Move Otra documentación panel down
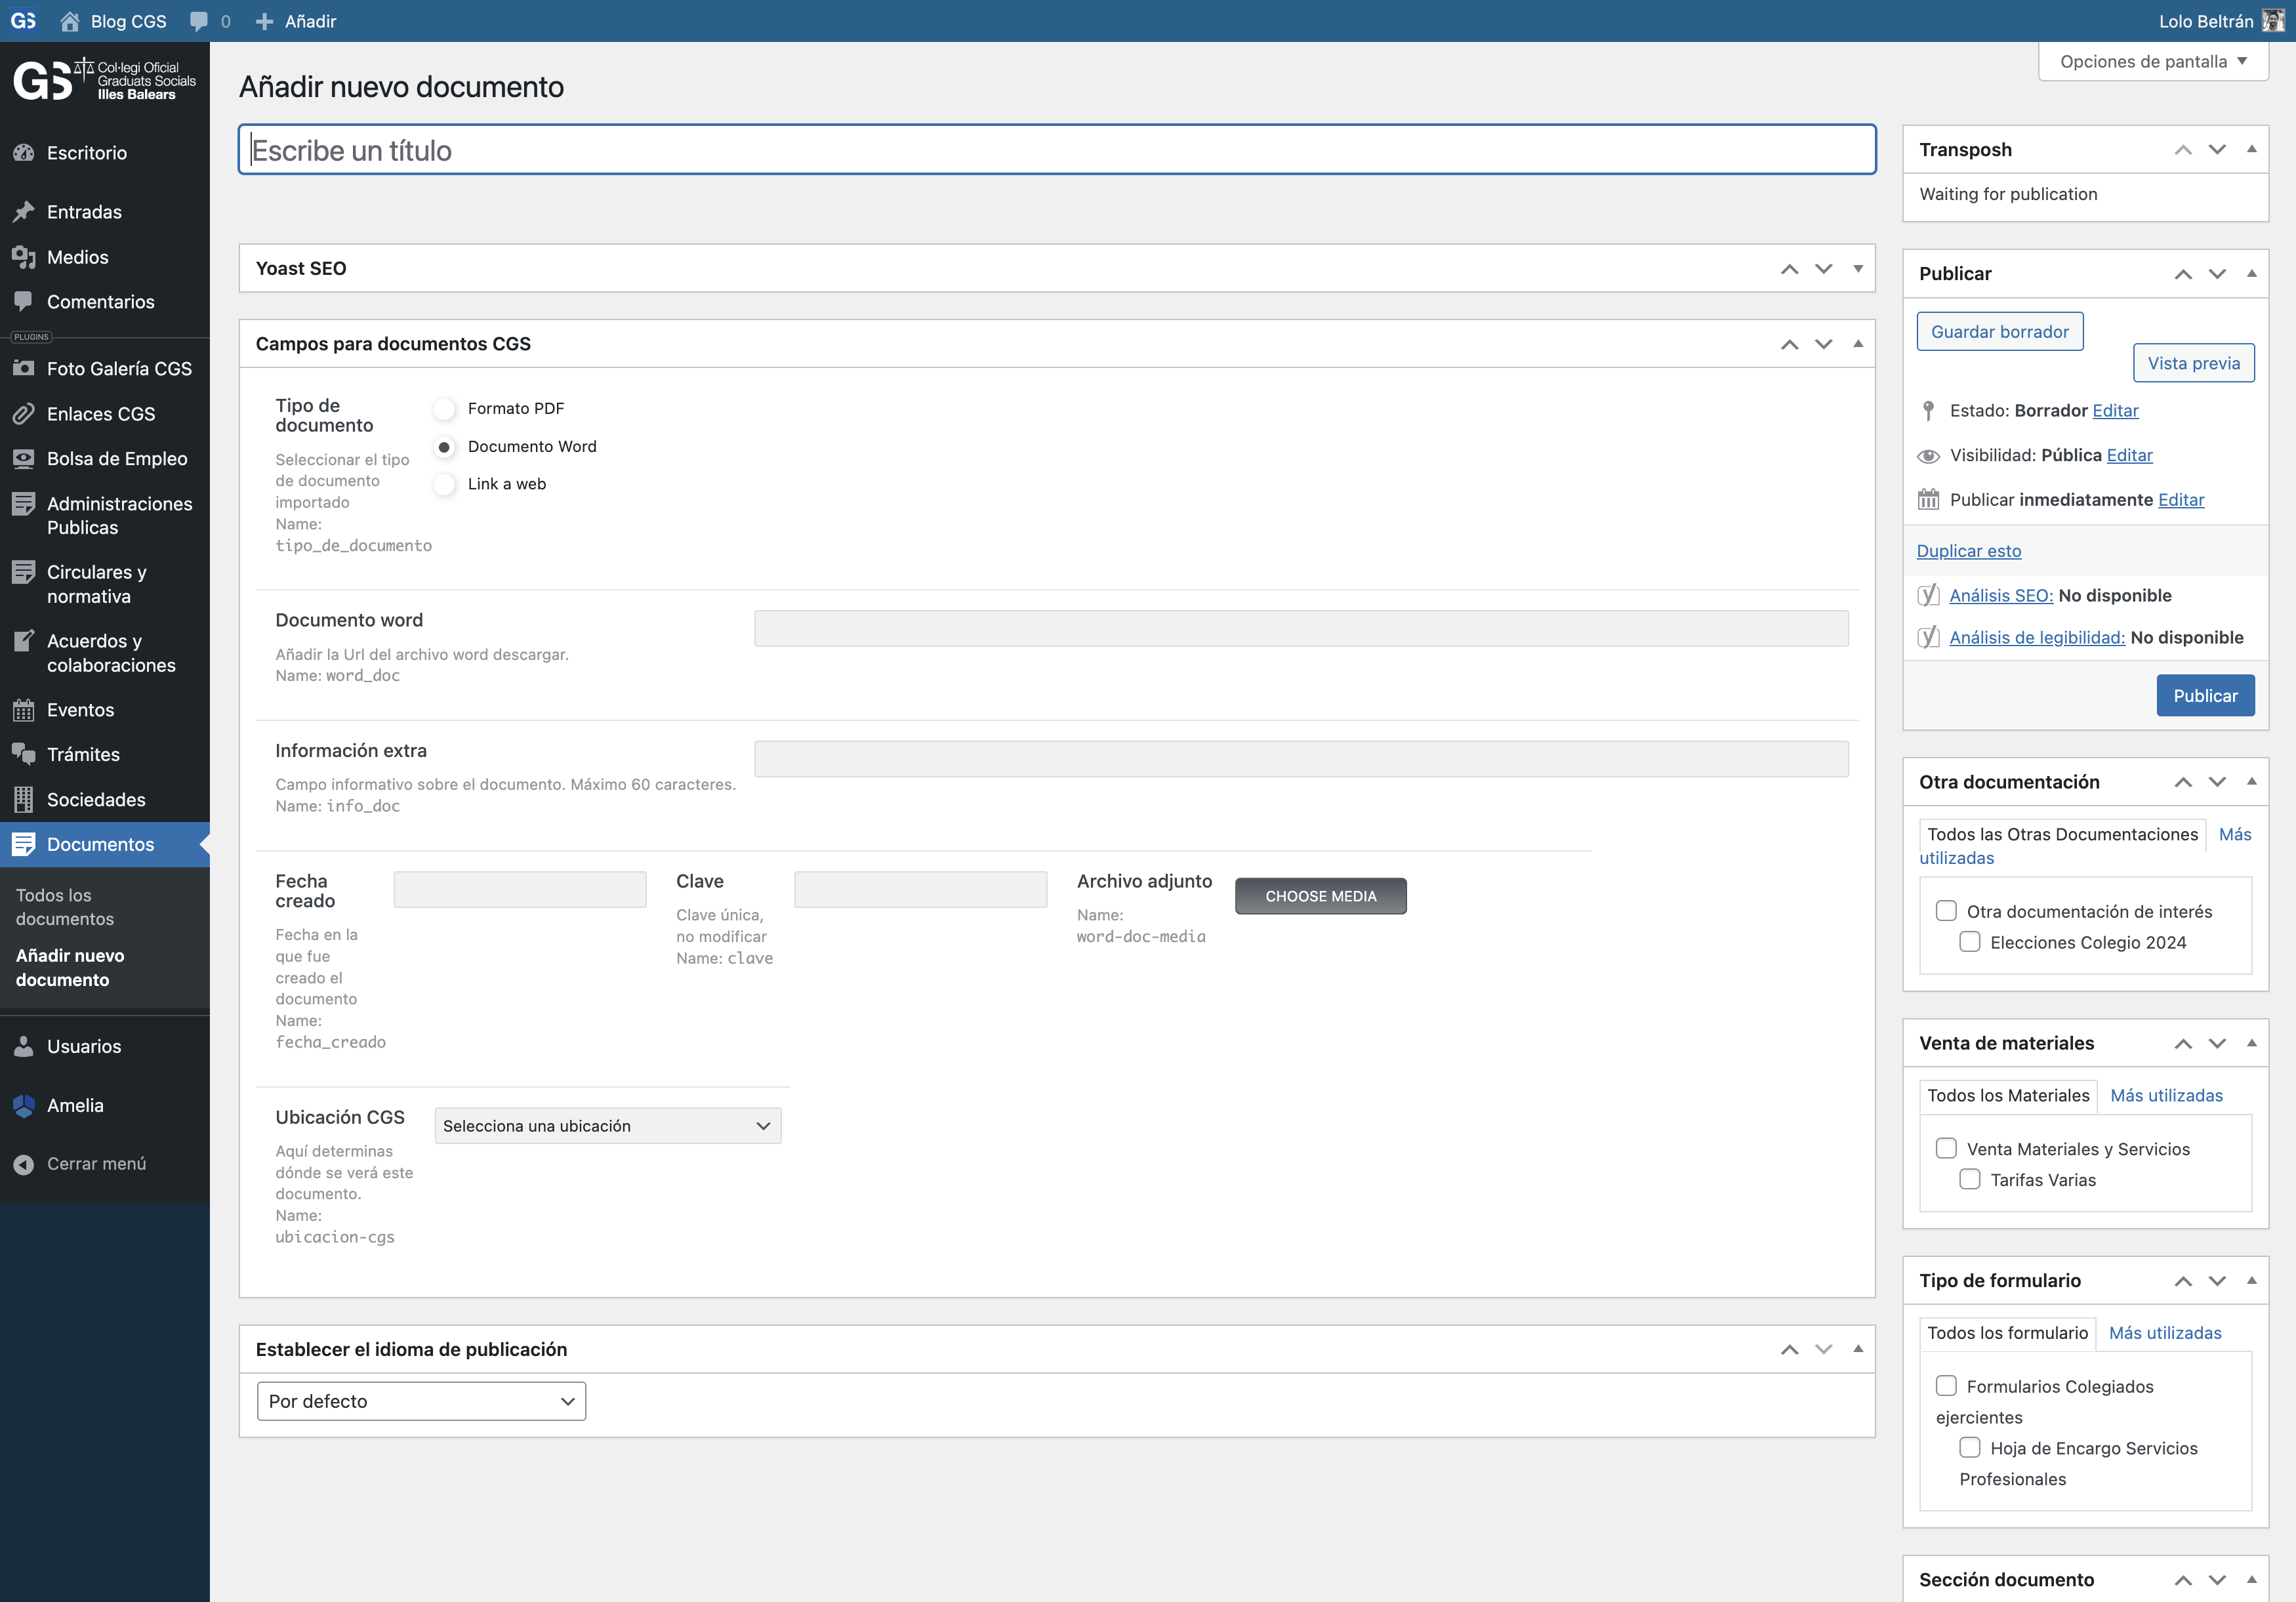This screenshot has height=1602, width=2296. click(x=2217, y=782)
